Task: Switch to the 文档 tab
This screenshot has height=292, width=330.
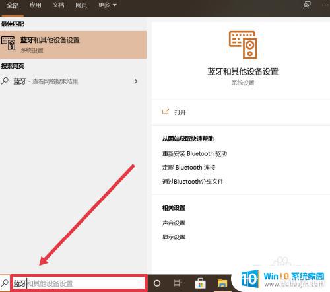Action: [58, 5]
